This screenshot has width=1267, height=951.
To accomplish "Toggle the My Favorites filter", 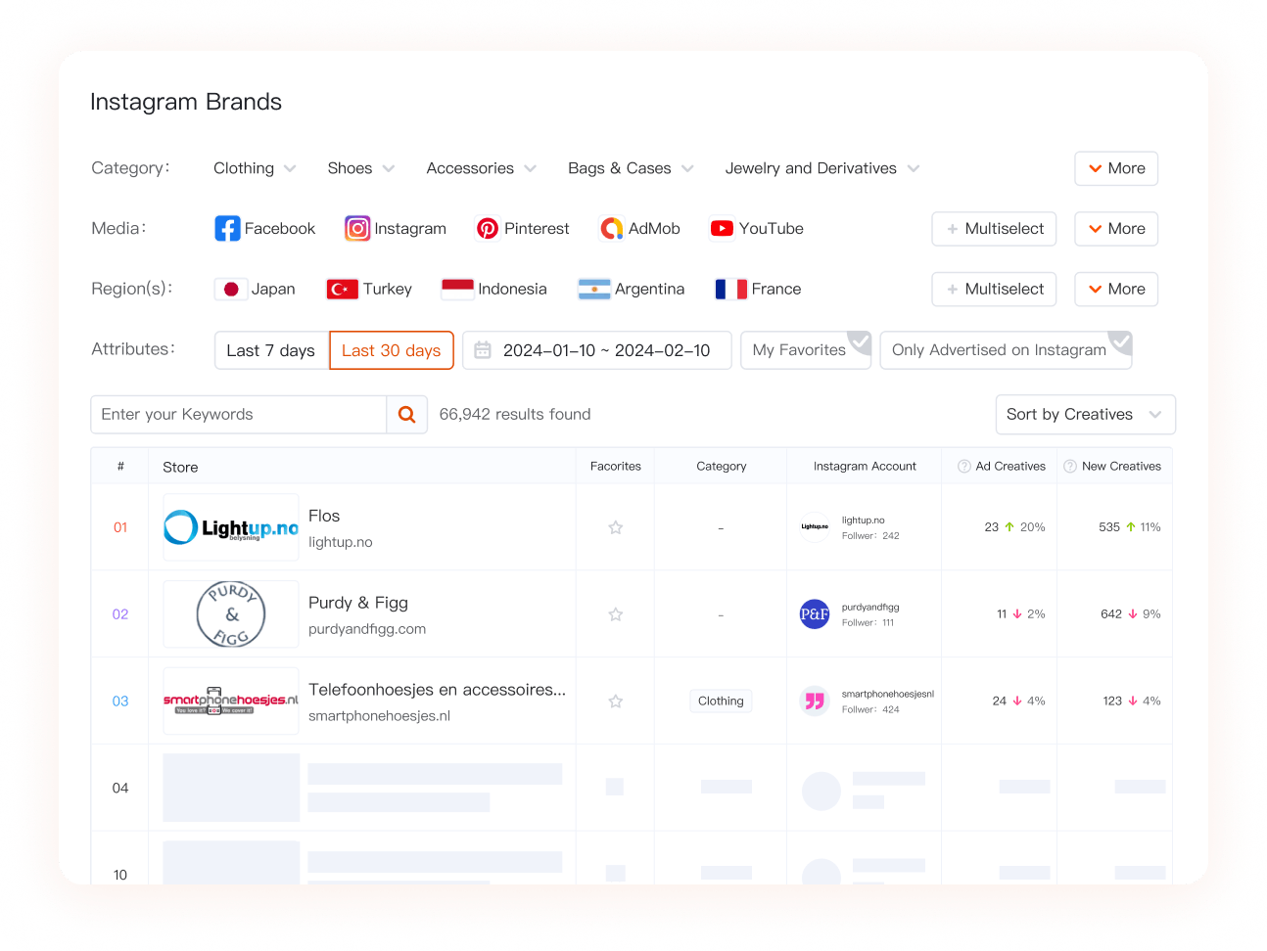I will [806, 350].
